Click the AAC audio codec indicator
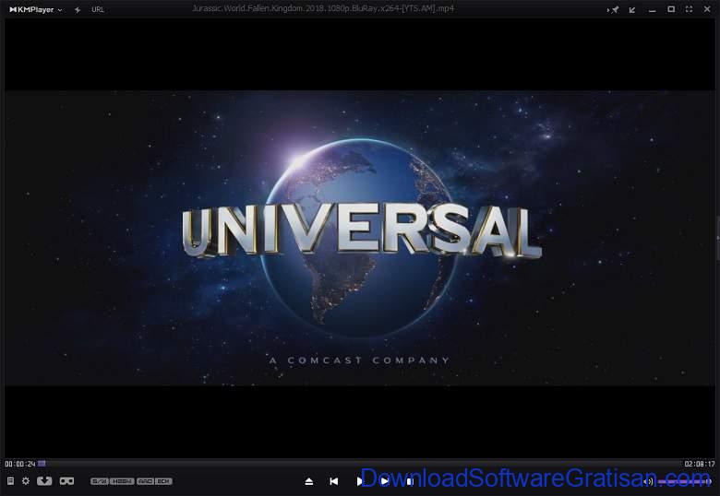Viewport: 720px width, 496px height. click(145, 481)
